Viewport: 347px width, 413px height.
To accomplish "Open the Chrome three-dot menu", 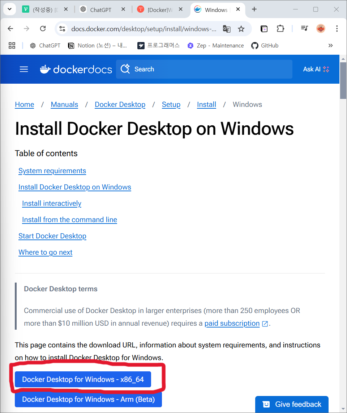I will click(x=337, y=29).
